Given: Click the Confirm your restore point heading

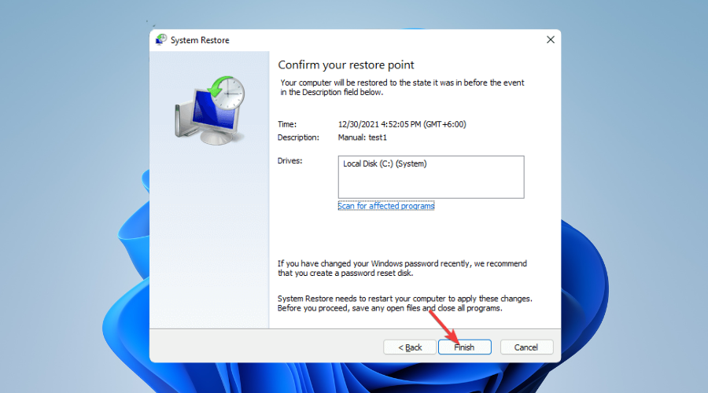Looking at the screenshot, I should (346, 65).
